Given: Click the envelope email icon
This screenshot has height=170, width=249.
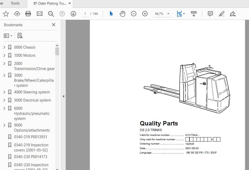Looking at the screenshot, I should coord(40,14).
